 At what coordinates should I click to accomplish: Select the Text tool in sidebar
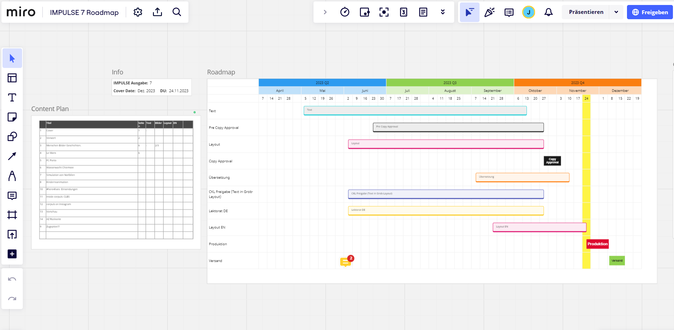click(12, 97)
